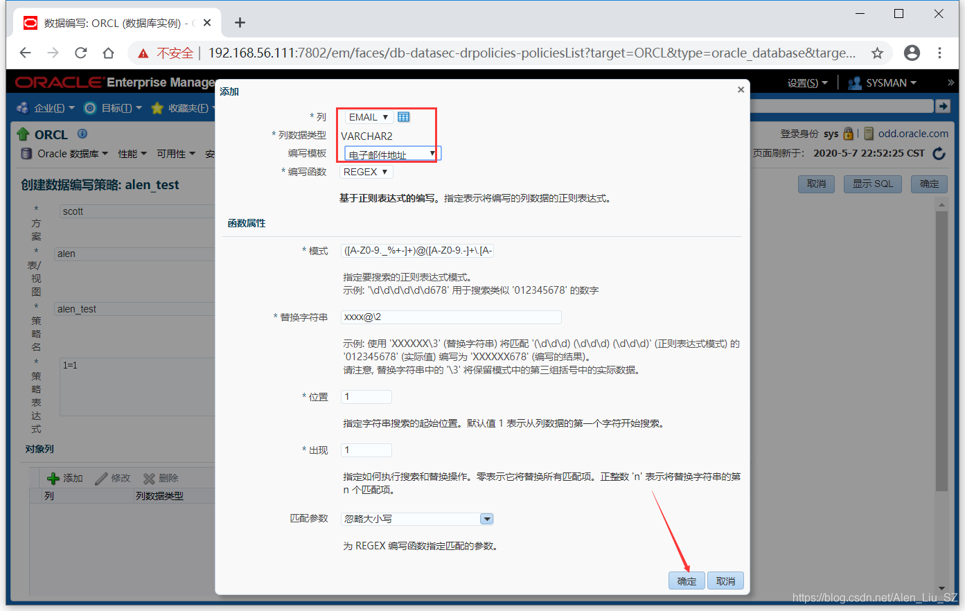Viewport: 965px width, 611px height.
Task: Open a new browser tab
Action: click(x=240, y=23)
